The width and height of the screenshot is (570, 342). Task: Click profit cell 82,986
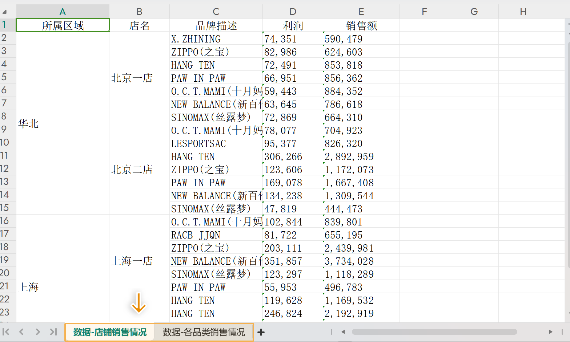point(293,51)
